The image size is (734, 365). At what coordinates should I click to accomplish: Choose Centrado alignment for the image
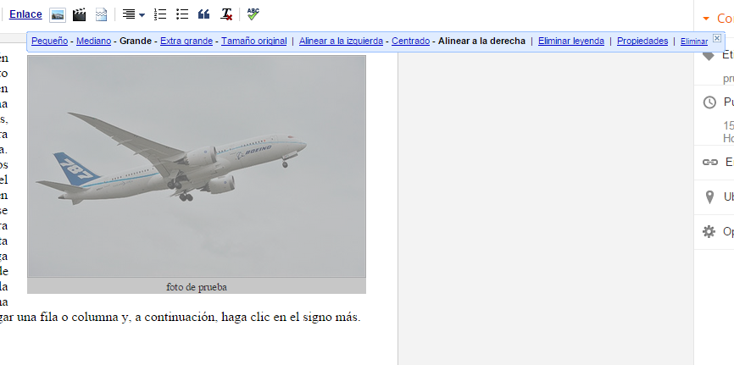tap(410, 41)
